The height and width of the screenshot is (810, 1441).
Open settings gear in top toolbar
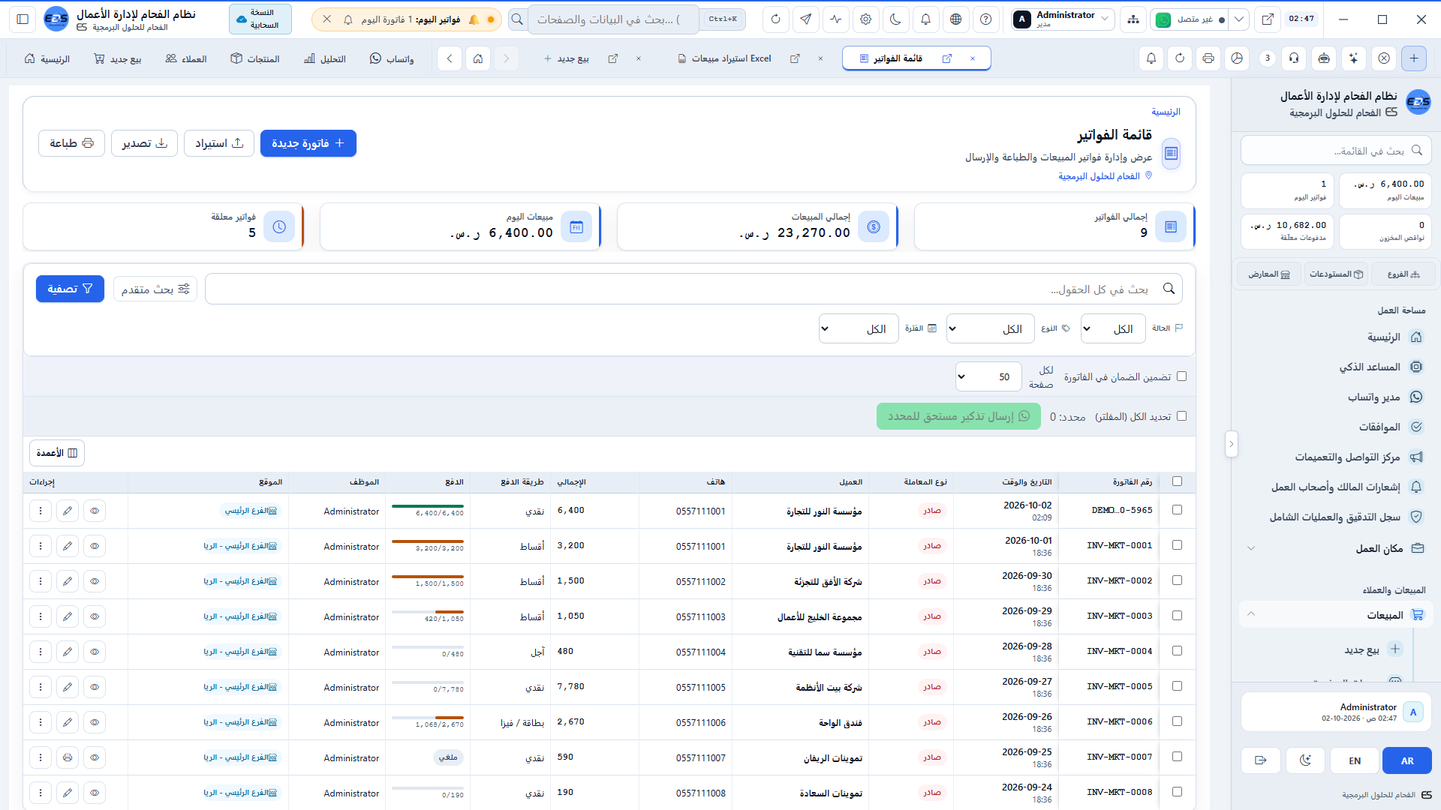865,19
